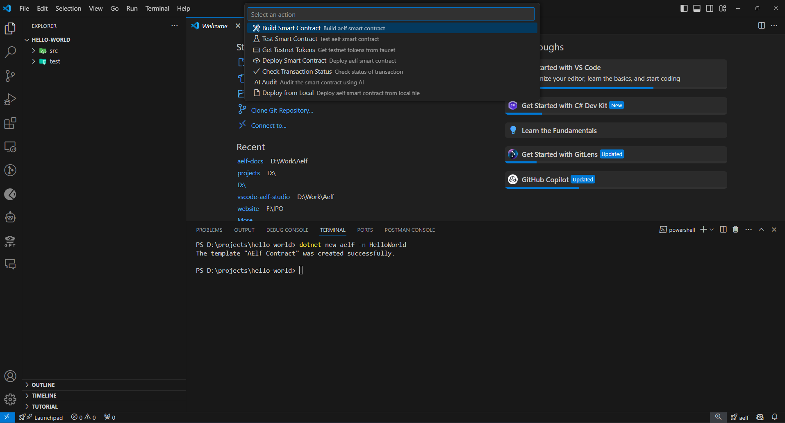Open Learn the Fundamentals walkthrough
The image size is (785, 423).
tap(616, 131)
